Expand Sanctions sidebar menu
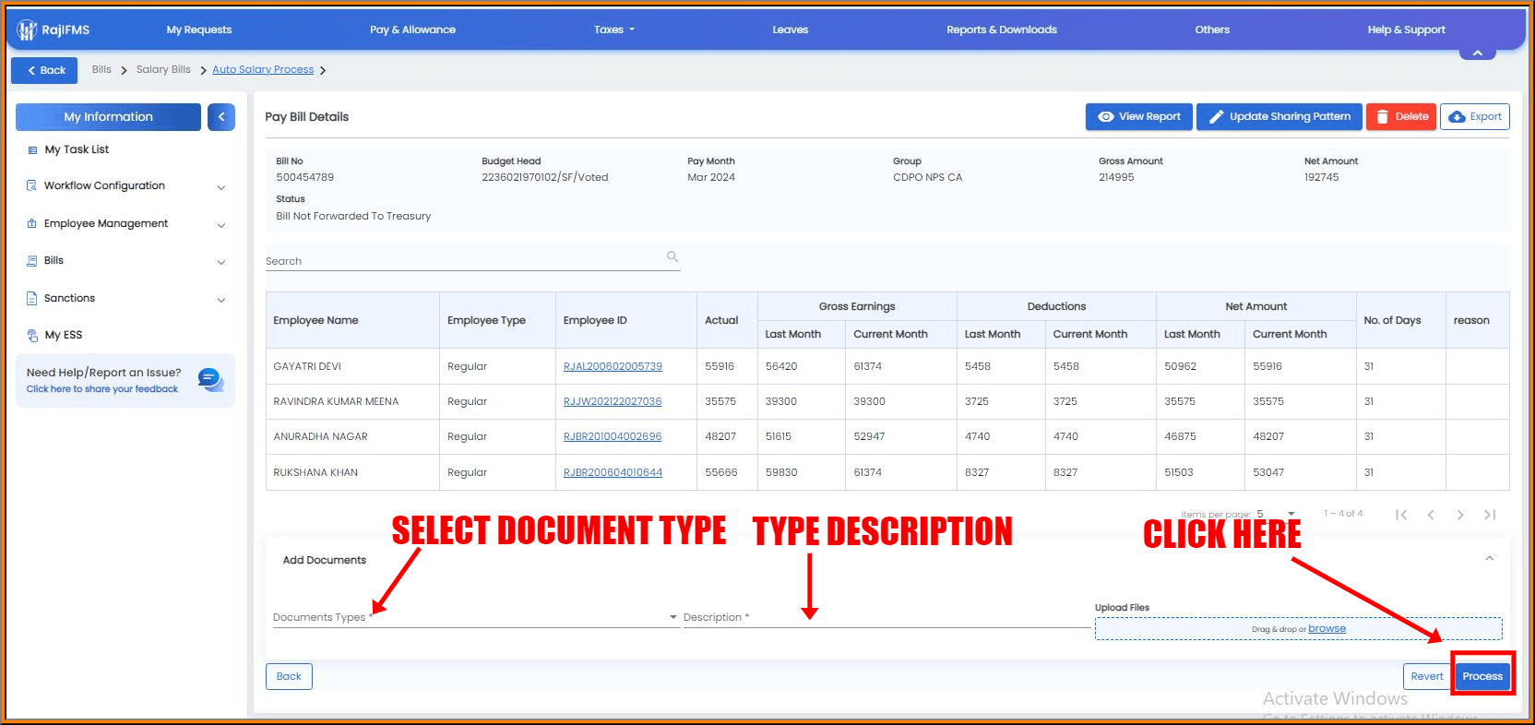 [x=221, y=300]
